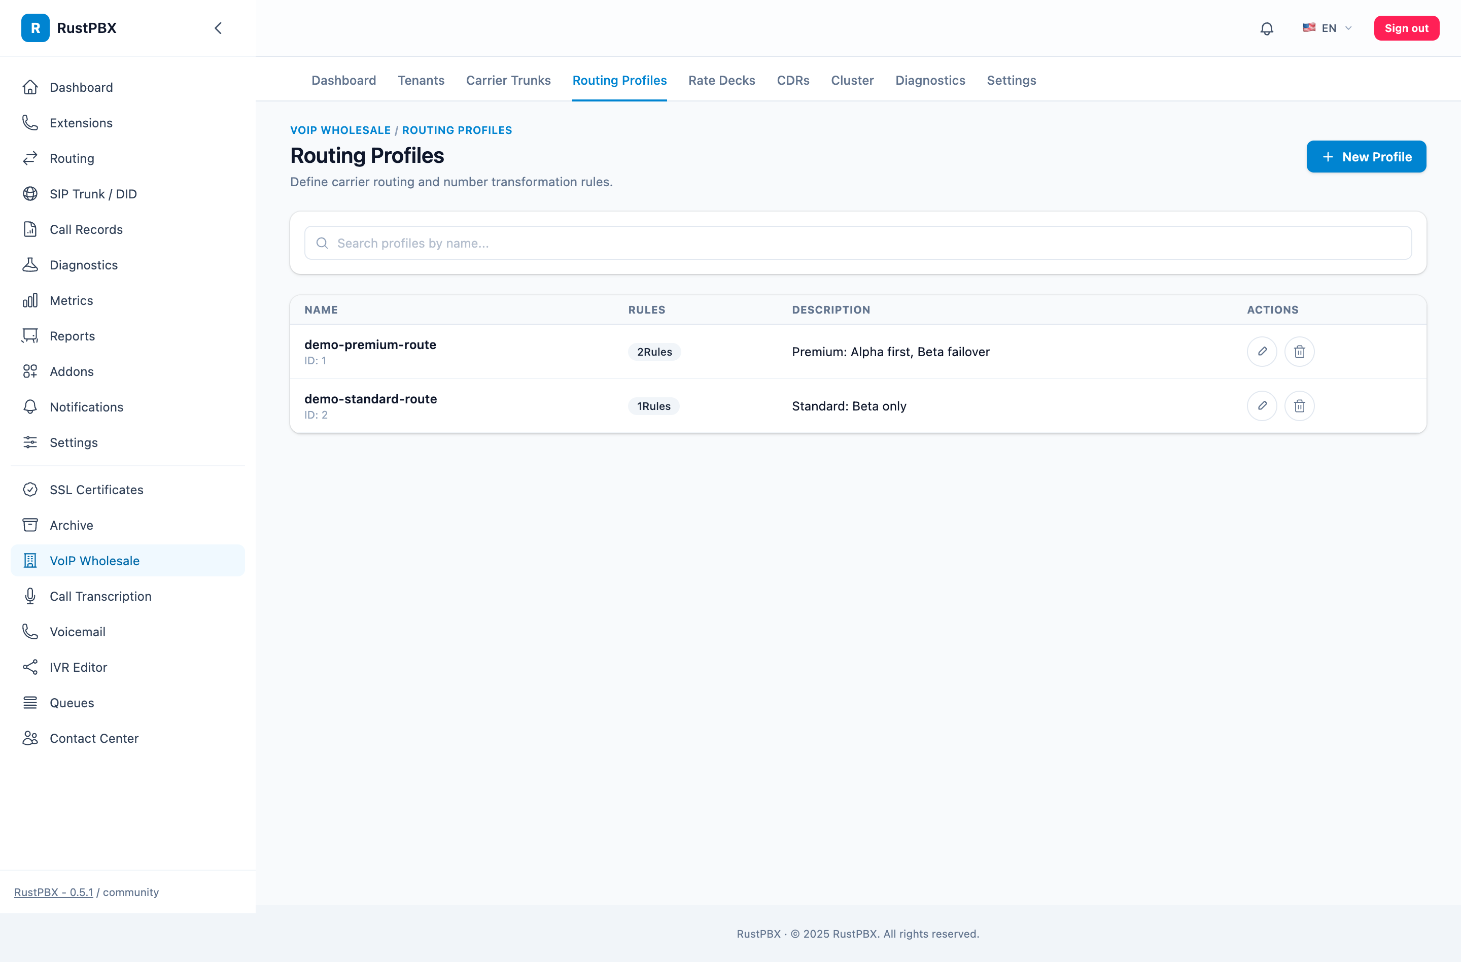Switch to the Rate Decks tab
The width and height of the screenshot is (1461, 962).
click(721, 81)
